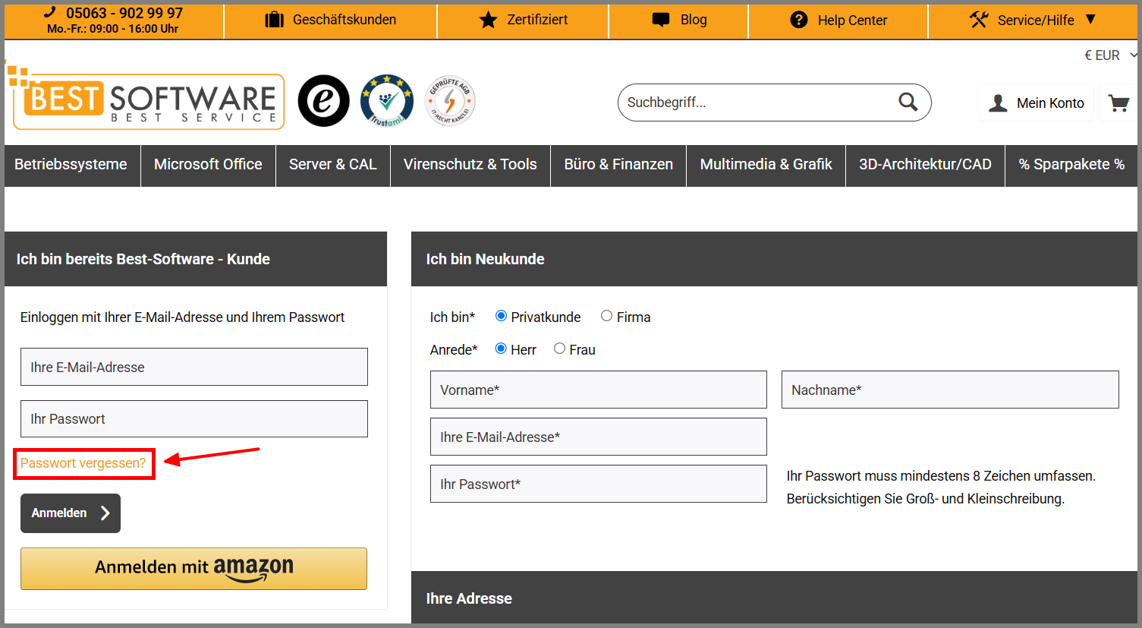The width and height of the screenshot is (1142, 628).
Task: Click the Anmelden button
Action: click(71, 513)
